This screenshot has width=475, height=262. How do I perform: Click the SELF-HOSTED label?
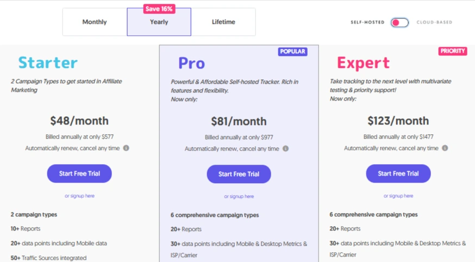click(367, 22)
